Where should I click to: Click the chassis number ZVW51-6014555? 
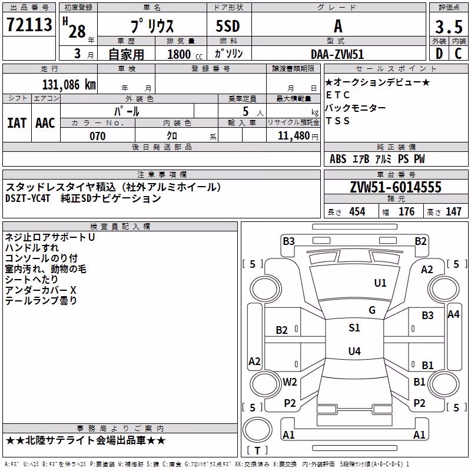click(396, 187)
